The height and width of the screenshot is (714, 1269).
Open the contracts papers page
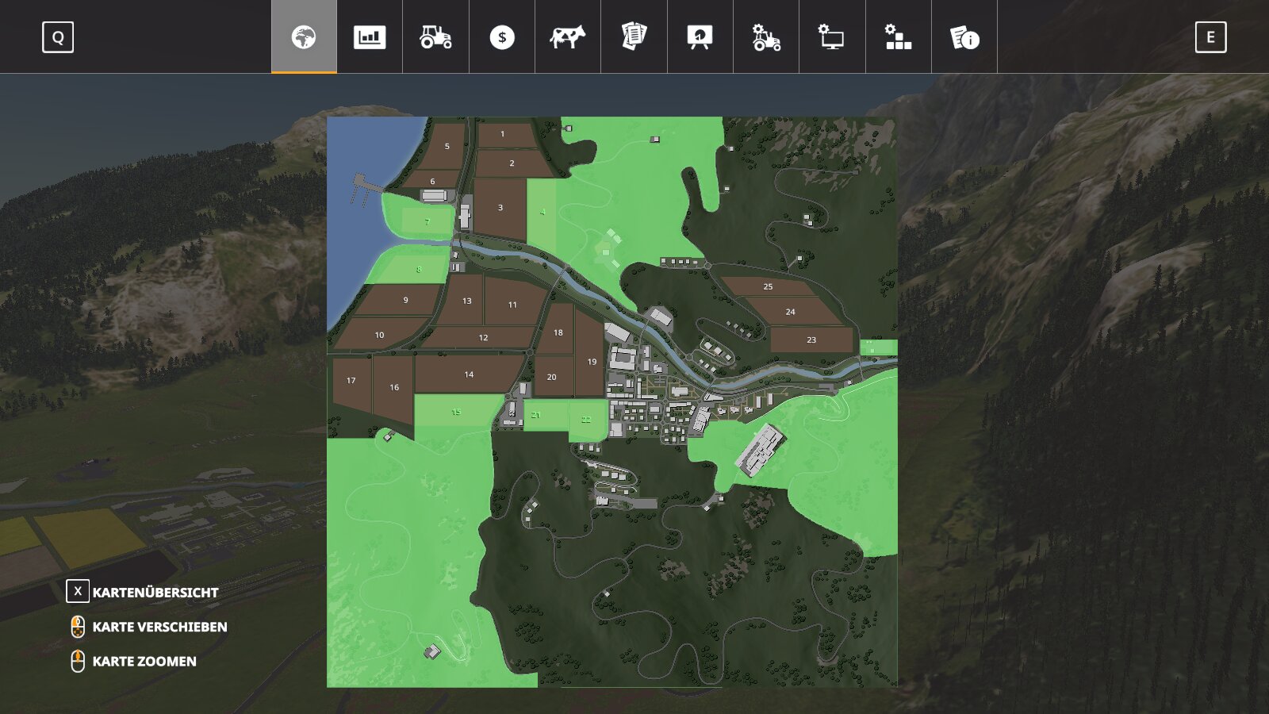(x=634, y=37)
